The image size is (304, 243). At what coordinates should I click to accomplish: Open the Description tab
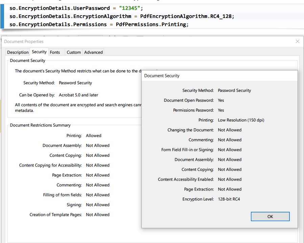point(18,52)
